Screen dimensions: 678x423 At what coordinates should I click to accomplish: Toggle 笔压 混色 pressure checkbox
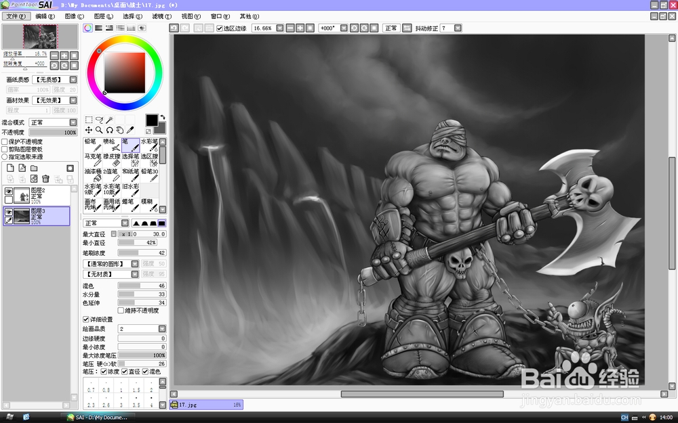145,371
